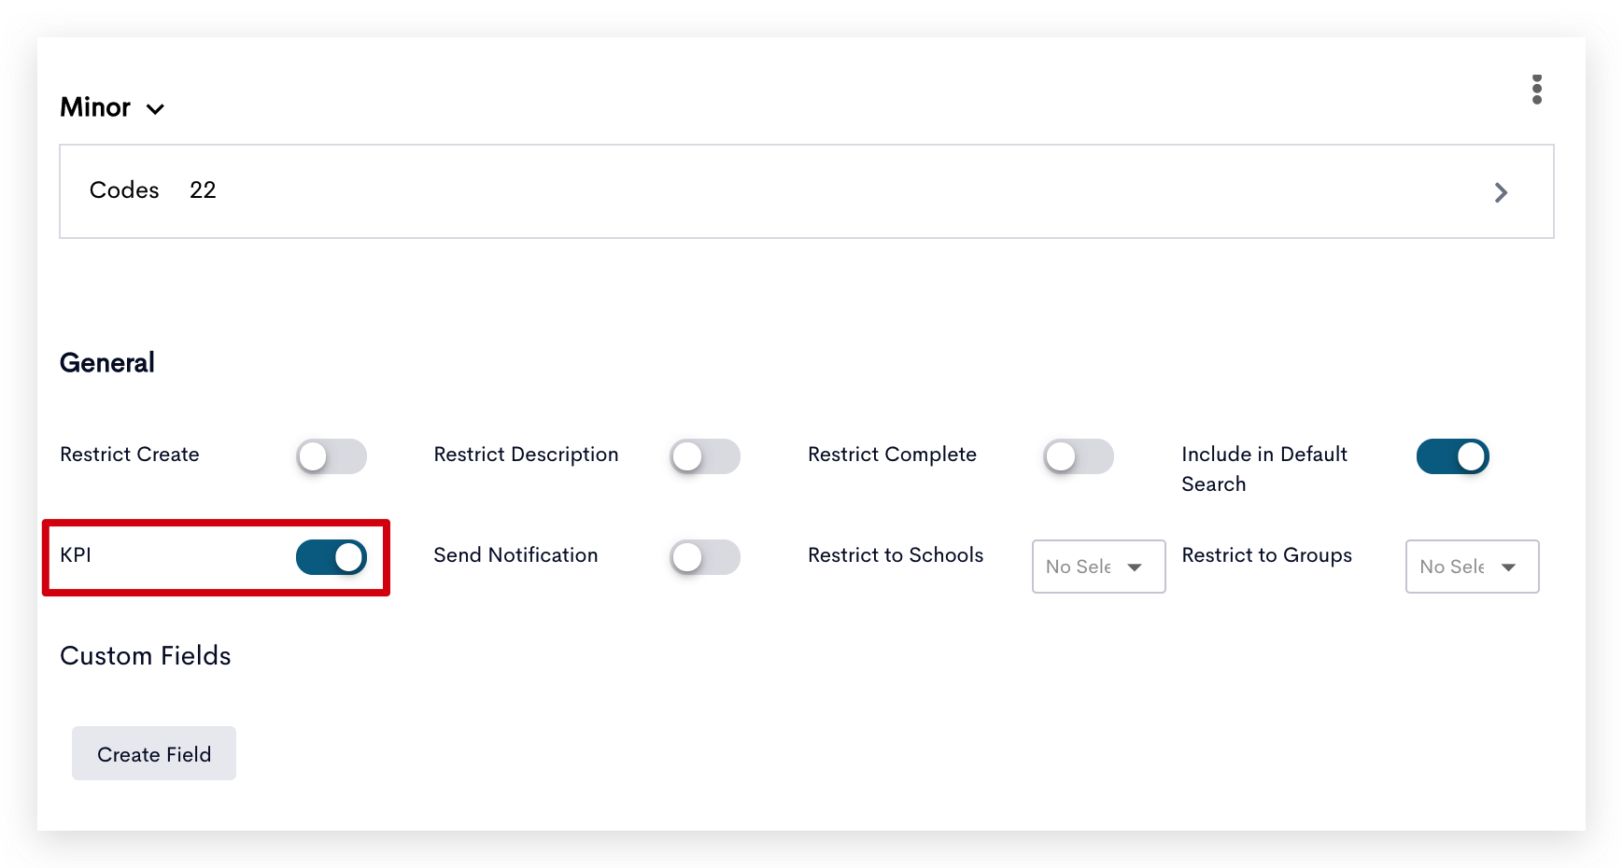Click the Codes label text

click(124, 190)
